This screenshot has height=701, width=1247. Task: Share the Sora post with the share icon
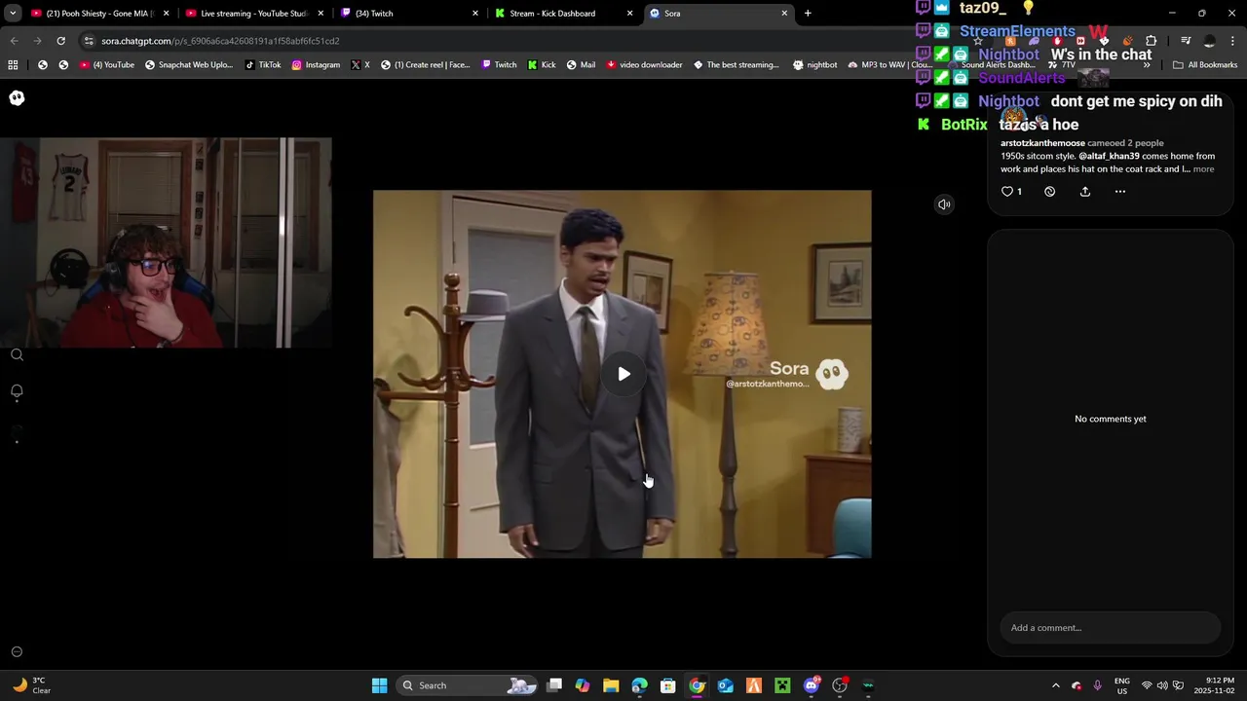click(1084, 192)
